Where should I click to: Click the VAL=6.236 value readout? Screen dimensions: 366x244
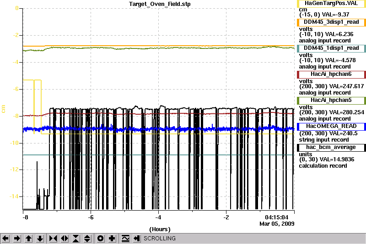339,34
